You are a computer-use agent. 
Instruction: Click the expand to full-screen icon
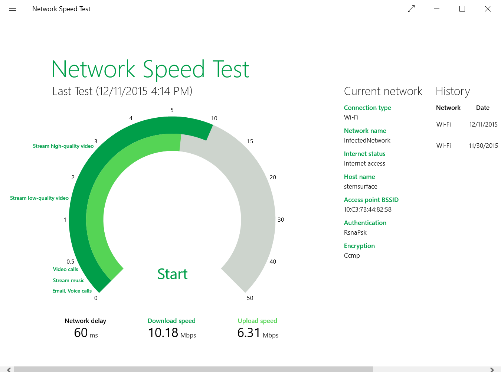411,9
